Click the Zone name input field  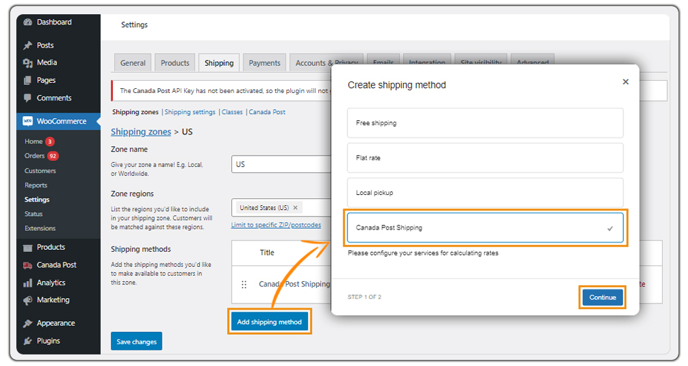click(x=281, y=164)
